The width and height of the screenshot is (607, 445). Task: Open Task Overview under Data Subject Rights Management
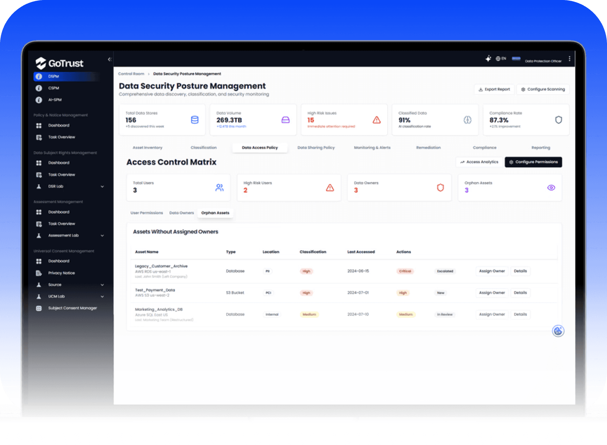[x=61, y=175]
